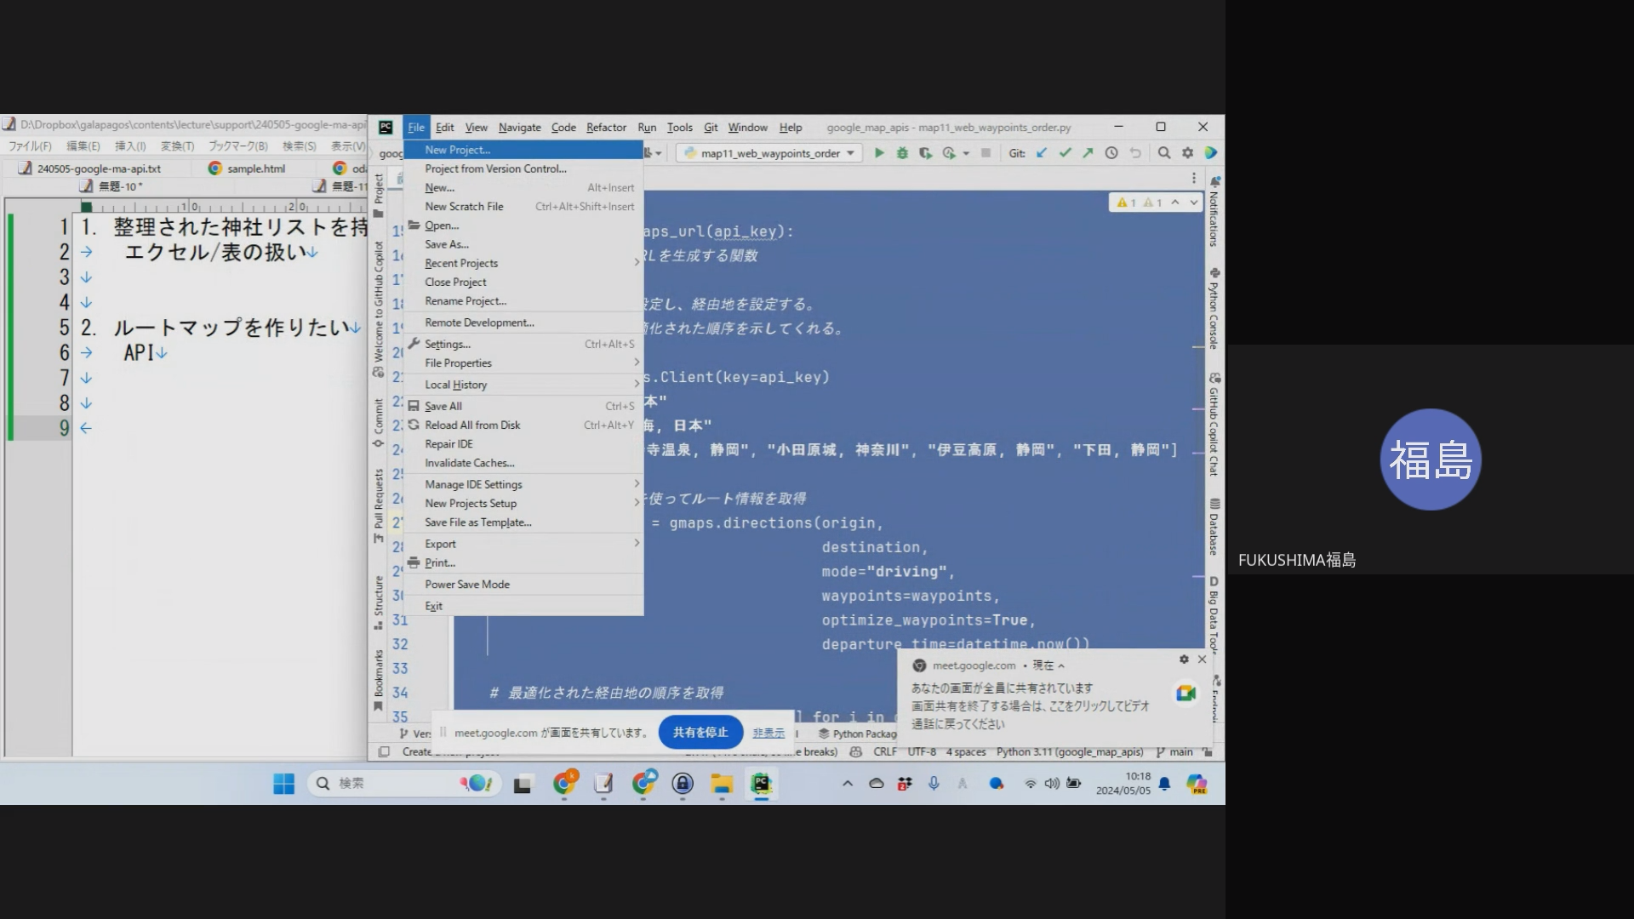Image resolution: width=1634 pixels, height=919 pixels.
Task: Click the 共有を停止 button
Action: point(700,733)
